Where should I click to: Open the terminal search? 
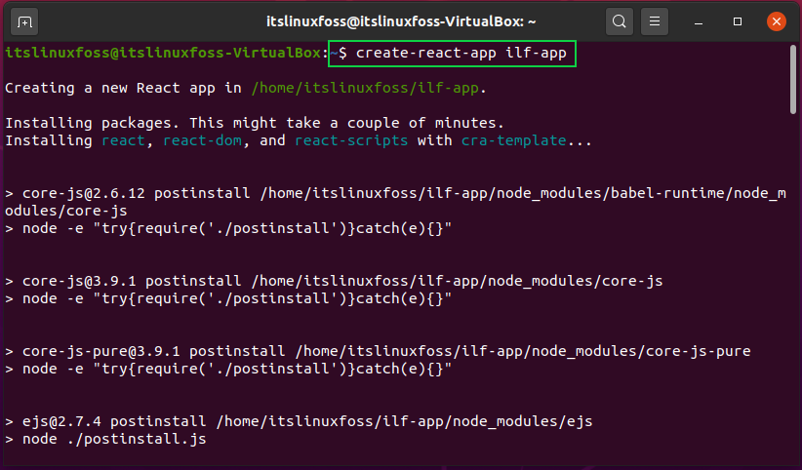[x=619, y=22]
